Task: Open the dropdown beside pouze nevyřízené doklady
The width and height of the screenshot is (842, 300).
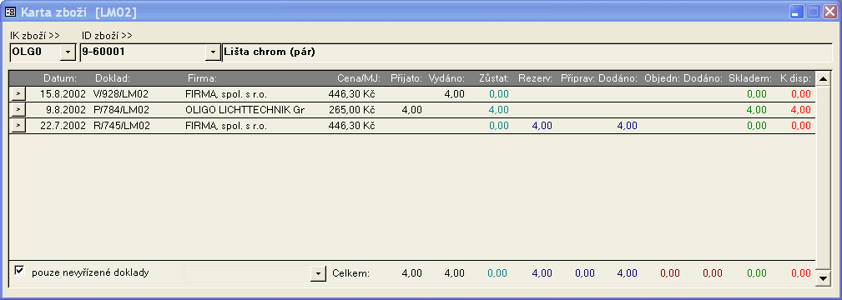Action: click(319, 273)
